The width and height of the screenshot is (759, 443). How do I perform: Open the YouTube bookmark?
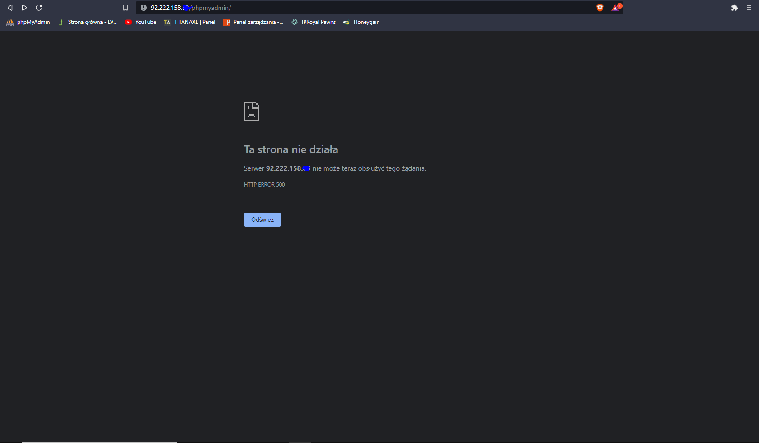tap(141, 22)
